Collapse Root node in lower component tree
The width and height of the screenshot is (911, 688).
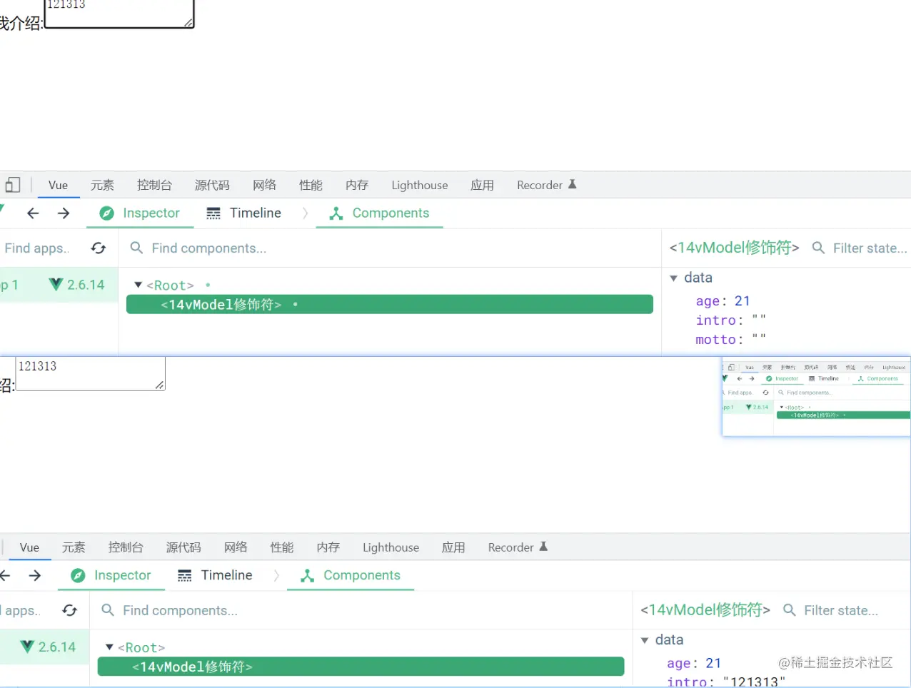pos(110,647)
